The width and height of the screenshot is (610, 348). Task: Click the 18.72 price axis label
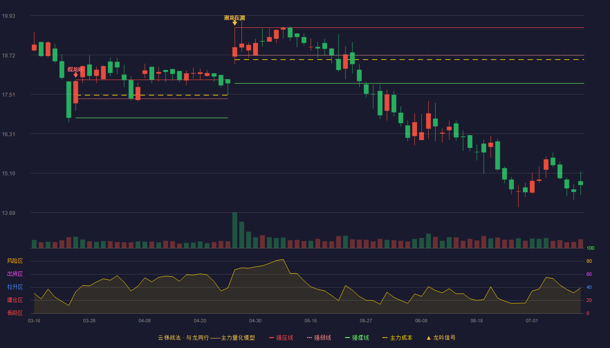tap(8, 56)
